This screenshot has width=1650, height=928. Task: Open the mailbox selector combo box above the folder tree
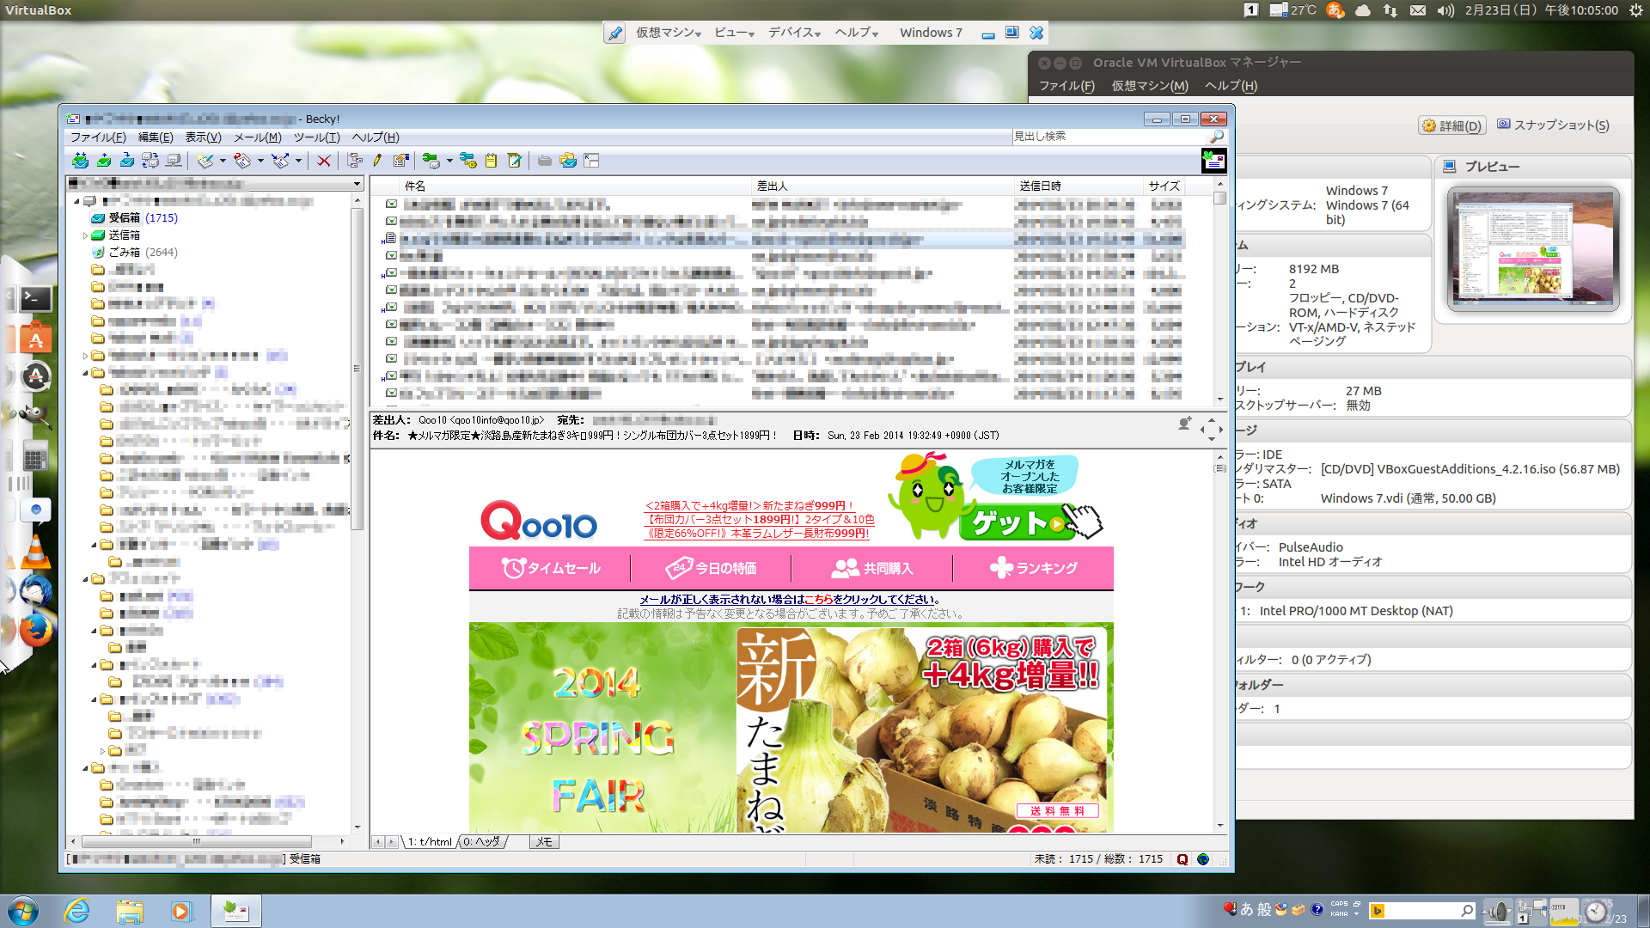click(x=215, y=184)
